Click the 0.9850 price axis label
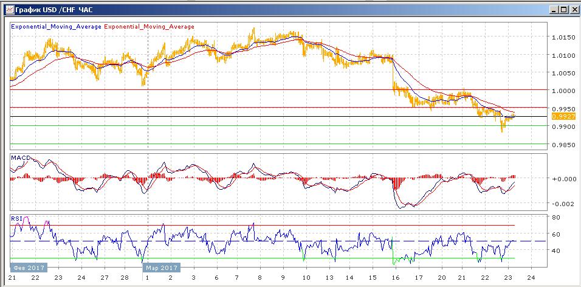Image resolution: width=581 pixels, height=287 pixels. pos(563,145)
